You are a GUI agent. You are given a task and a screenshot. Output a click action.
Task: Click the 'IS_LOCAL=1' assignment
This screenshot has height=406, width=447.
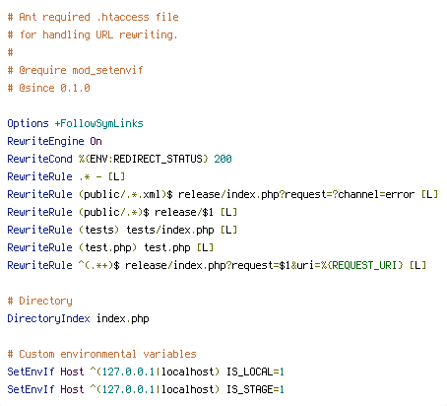255,372
